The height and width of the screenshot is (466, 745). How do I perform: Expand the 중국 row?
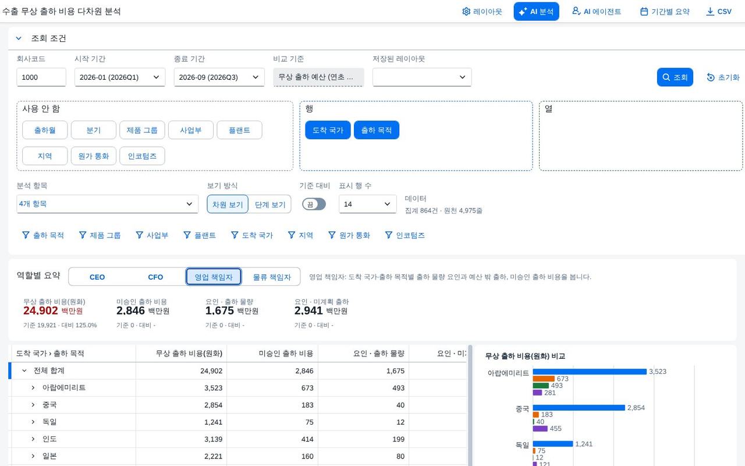click(33, 405)
